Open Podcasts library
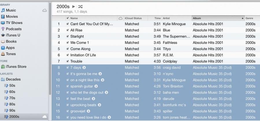The width and height of the screenshot is (260, 121). point(14,29)
